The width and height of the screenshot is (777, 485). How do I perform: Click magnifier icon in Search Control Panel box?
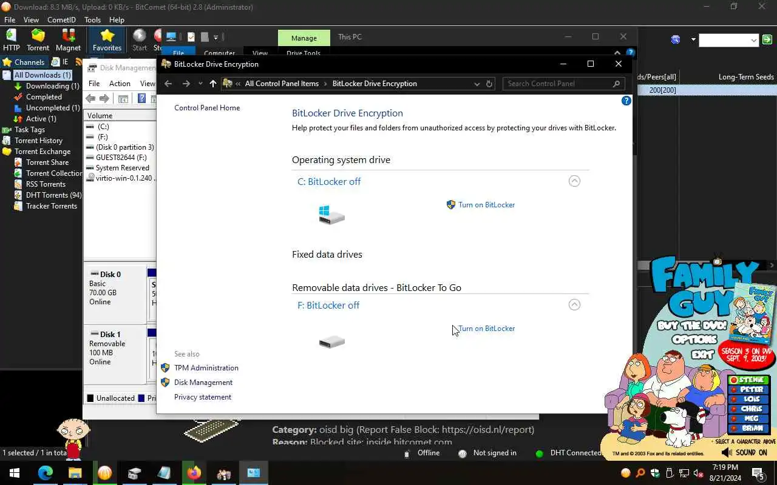point(616,84)
